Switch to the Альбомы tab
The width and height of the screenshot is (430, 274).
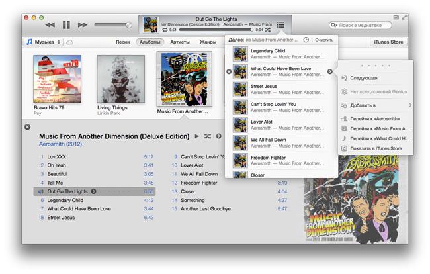click(x=150, y=42)
